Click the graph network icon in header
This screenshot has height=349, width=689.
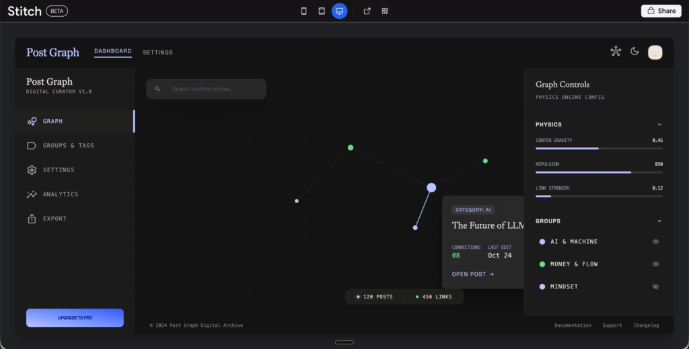click(616, 52)
